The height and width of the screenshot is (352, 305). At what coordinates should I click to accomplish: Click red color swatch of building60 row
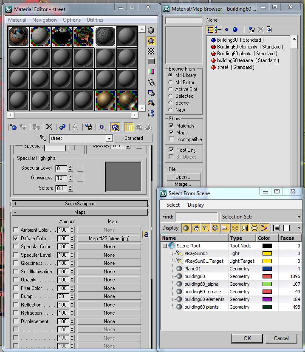pos(267,276)
